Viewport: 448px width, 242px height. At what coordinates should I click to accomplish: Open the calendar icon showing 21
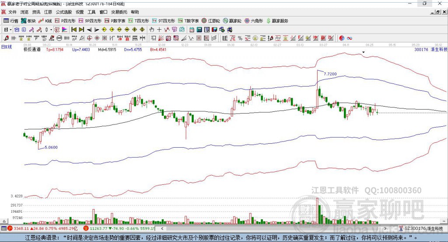(192, 30)
